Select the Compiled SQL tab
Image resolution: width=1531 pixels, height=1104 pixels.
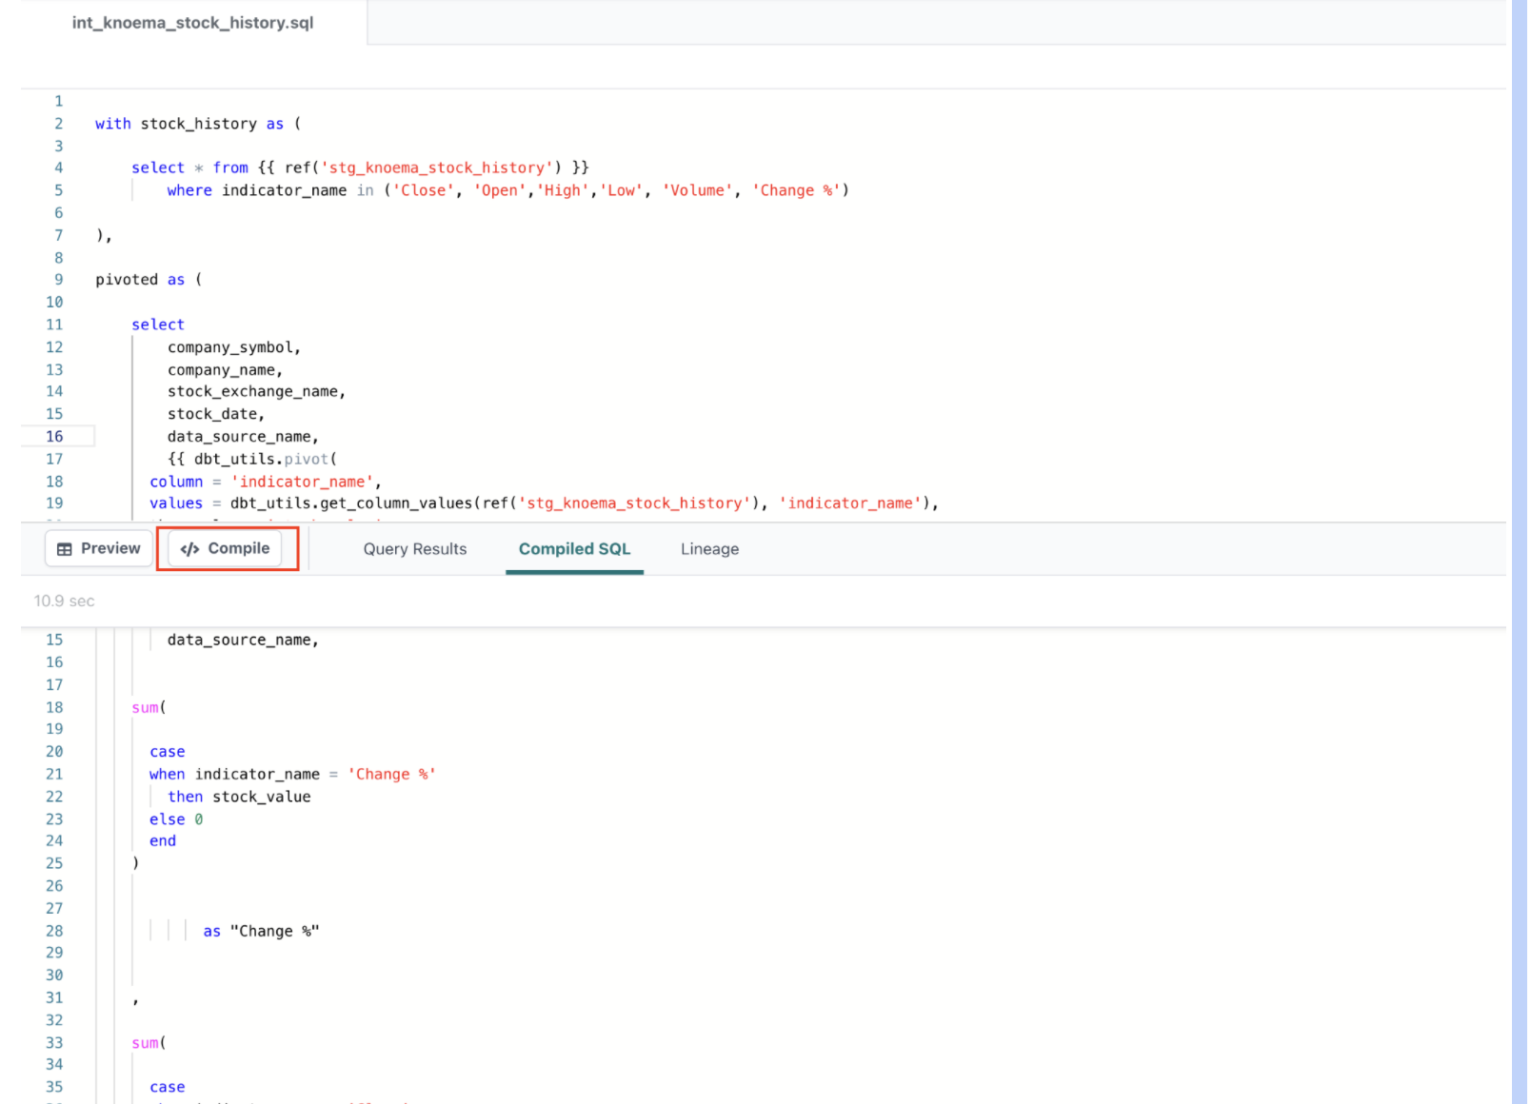coord(574,549)
